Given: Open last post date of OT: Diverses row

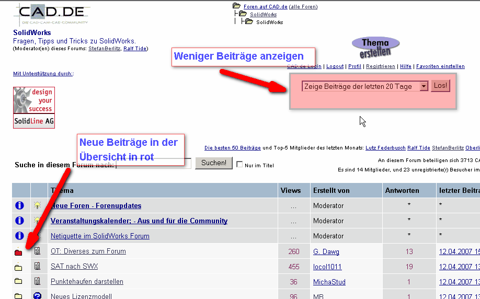Looking at the screenshot, I should pyautogui.click(x=460, y=251).
